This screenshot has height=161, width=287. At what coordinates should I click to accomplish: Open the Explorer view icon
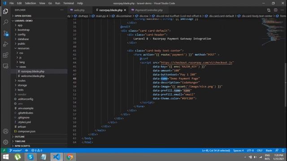(5, 11)
